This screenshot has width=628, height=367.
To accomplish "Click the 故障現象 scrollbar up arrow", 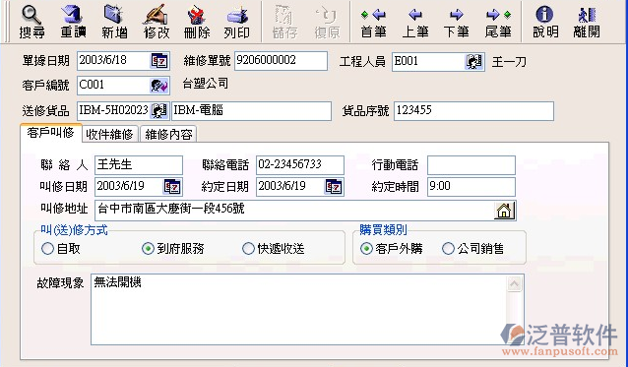I will point(514,283).
